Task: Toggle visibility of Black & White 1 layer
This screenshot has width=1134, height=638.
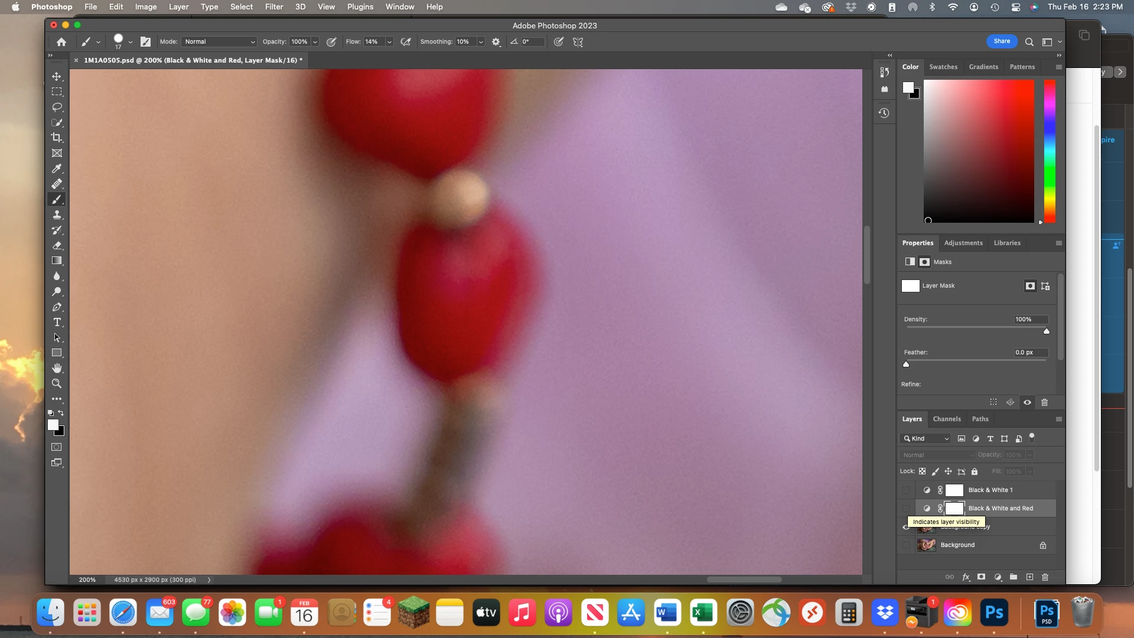Action: coord(906,490)
